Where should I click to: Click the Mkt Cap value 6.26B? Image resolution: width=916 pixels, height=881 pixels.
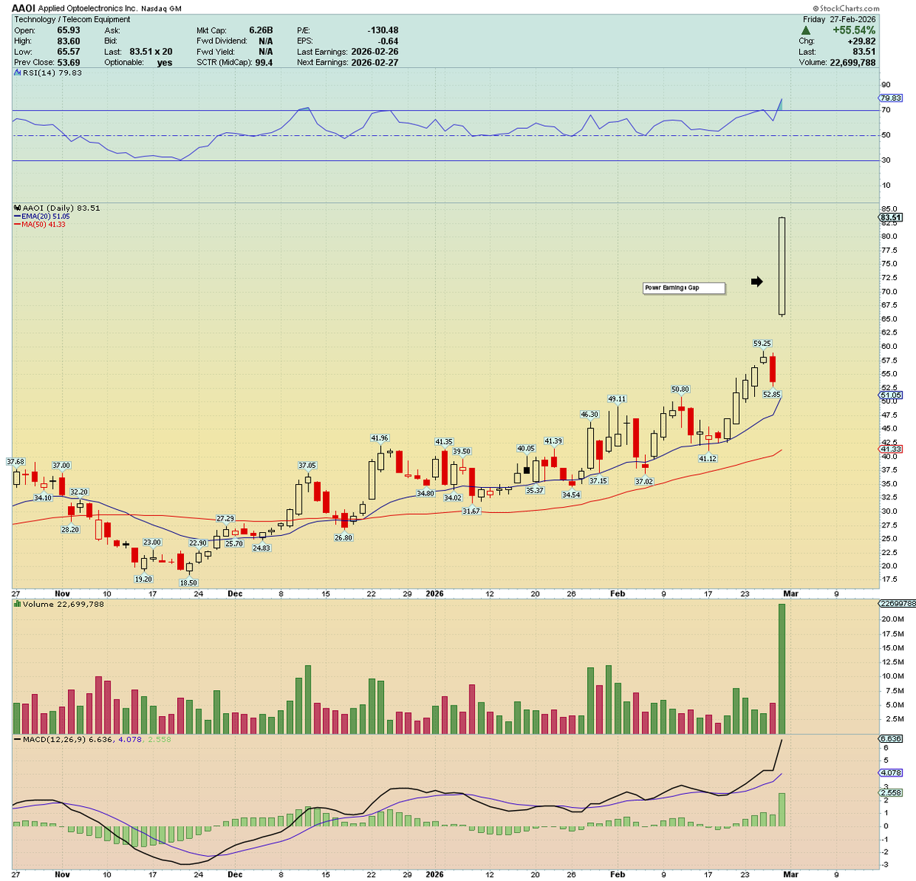261,31
